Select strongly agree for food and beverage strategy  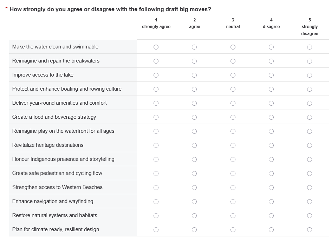156,117
